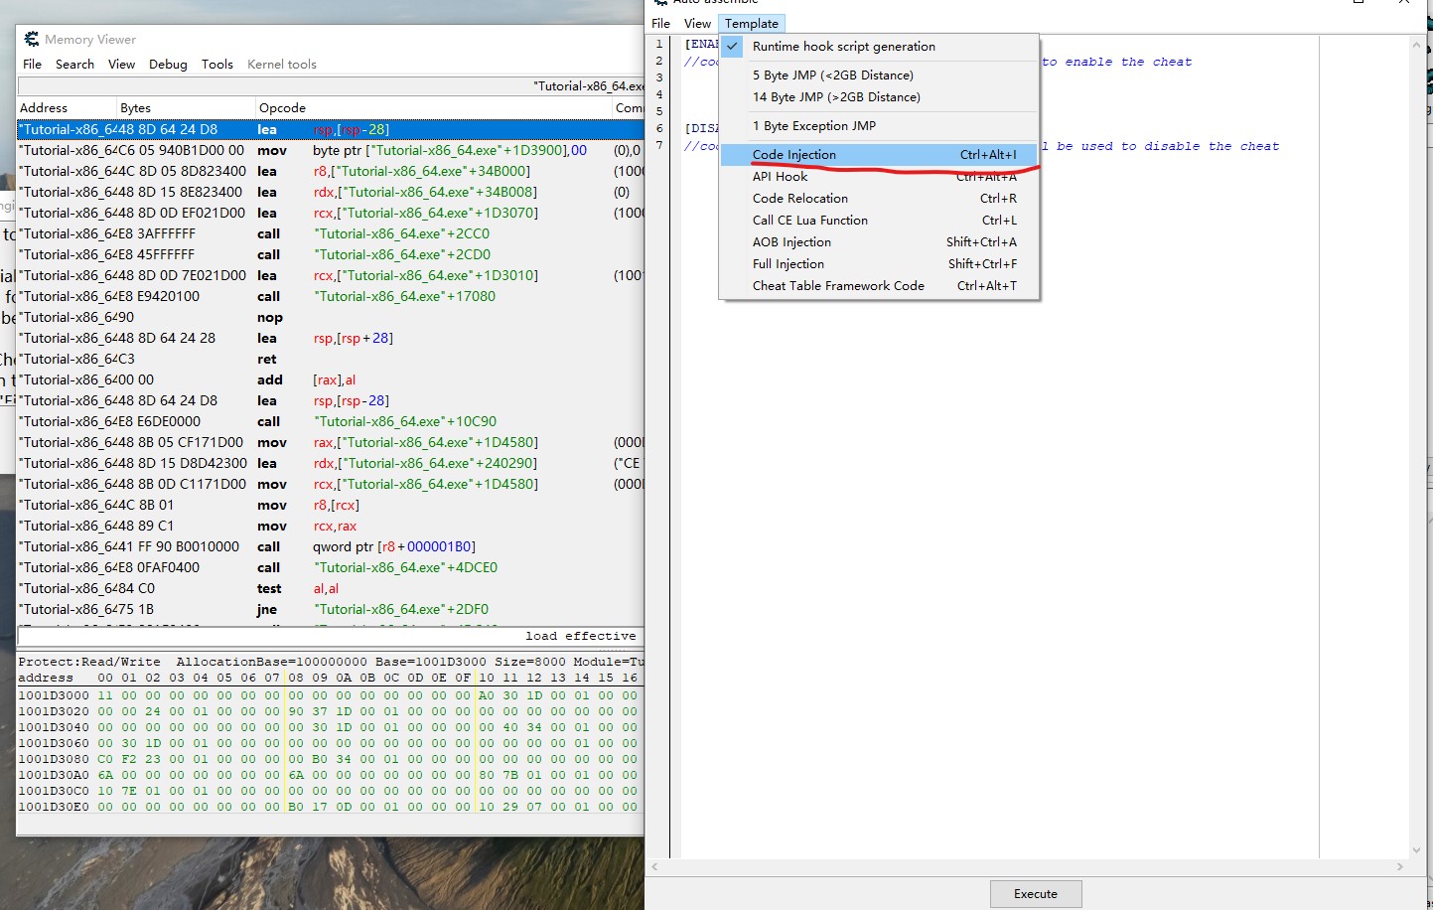Select the call qword ptr [r8+000001B0] row
Screen dimensions: 1433x910
[x=331, y=547]
